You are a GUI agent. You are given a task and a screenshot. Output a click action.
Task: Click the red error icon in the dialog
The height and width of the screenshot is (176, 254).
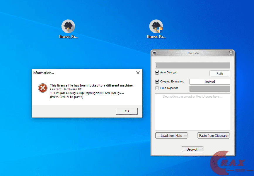(42, 88)
